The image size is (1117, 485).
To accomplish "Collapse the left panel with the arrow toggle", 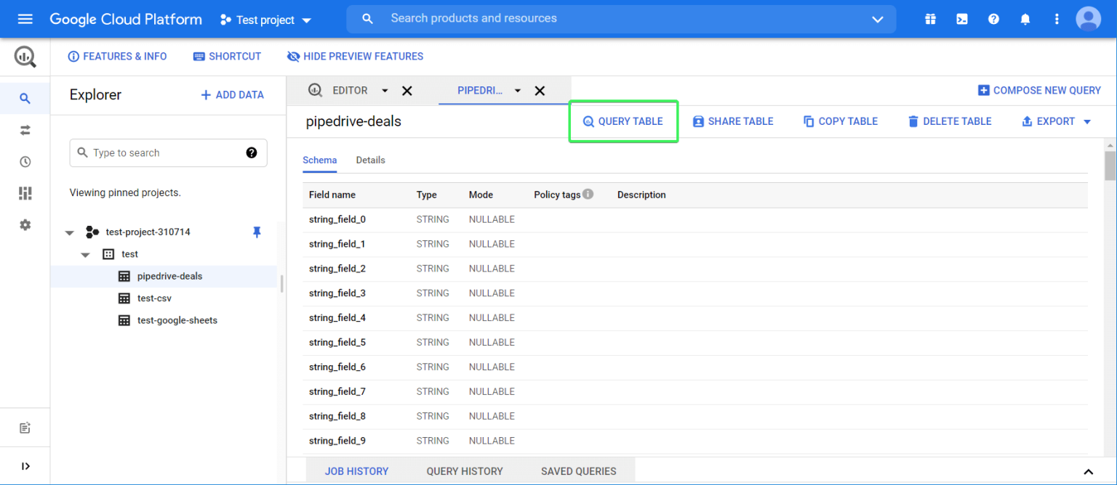I will tap(25, 465).
